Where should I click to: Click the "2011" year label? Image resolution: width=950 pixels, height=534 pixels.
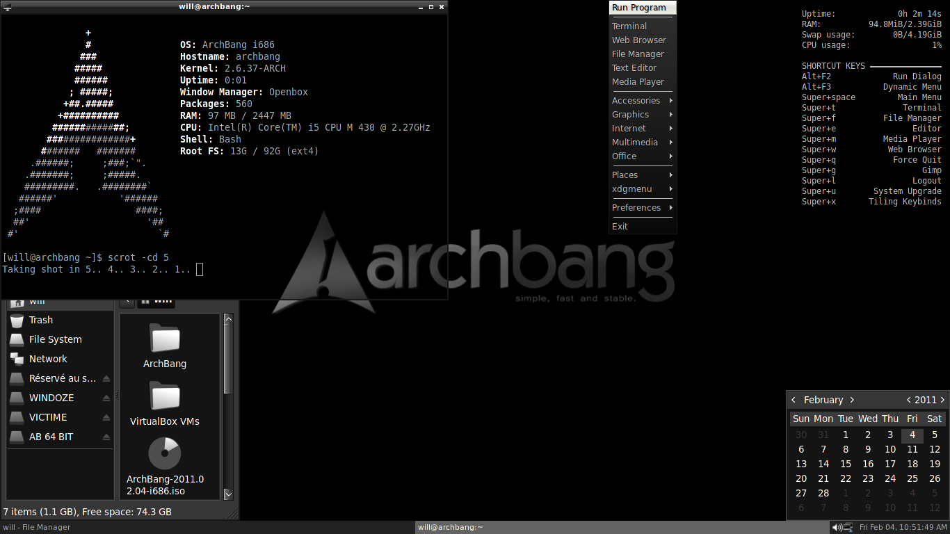pyautogui.click(x=925, y=400)
